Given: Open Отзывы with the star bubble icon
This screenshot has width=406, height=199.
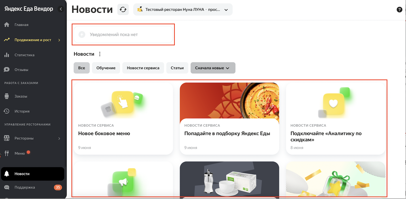Looking at the screenshot, I should point(7,70).
